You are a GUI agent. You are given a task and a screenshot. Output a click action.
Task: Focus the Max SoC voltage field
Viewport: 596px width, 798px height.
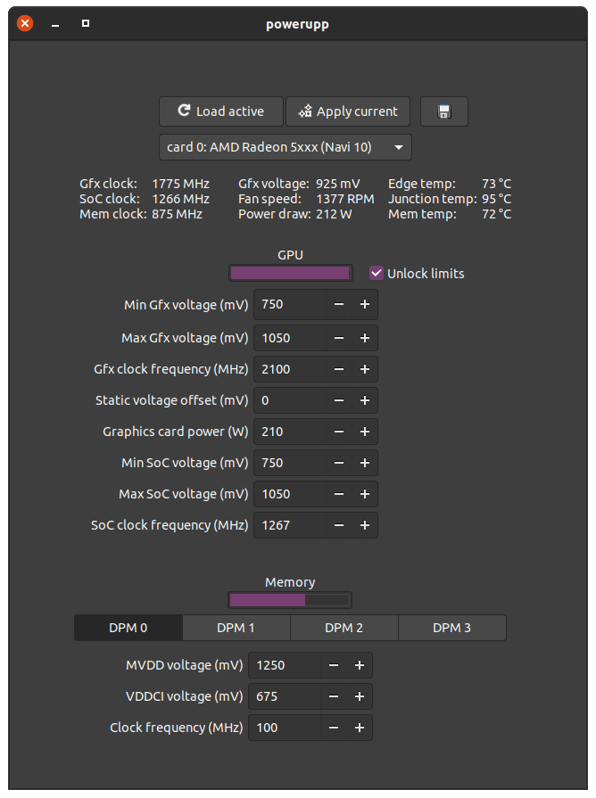tap(290, 494)
